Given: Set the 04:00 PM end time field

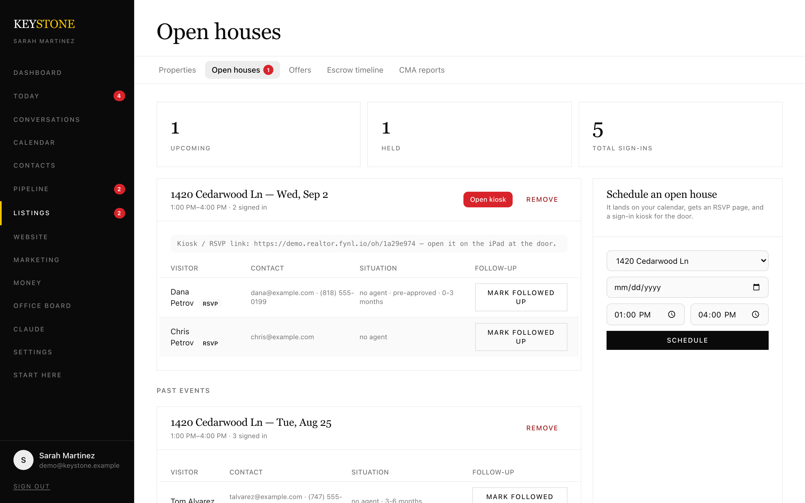Looking at the screenshot, I should [x=729, y=314].
